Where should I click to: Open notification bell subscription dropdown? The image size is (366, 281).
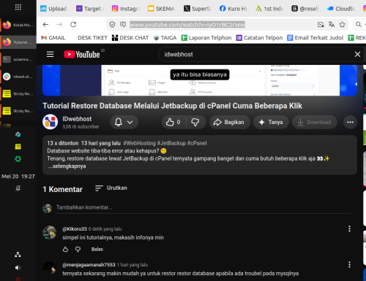point(124,122)
